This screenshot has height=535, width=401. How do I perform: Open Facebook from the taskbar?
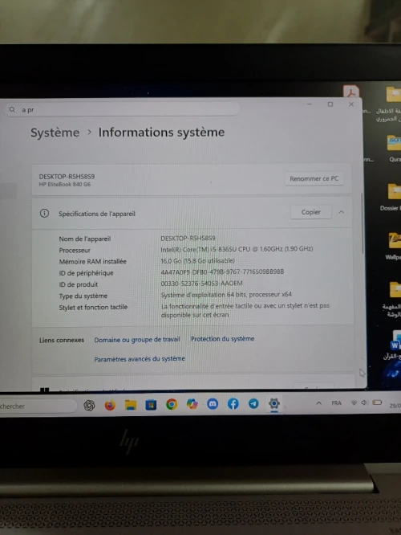(233, 403)
